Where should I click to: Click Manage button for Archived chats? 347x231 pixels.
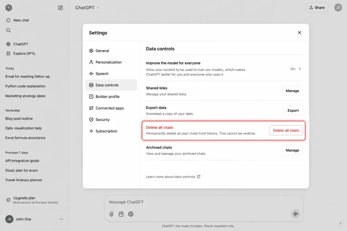(292, 150)
